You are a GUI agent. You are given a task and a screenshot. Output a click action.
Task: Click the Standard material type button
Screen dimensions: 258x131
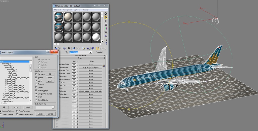tap(100, 52)
